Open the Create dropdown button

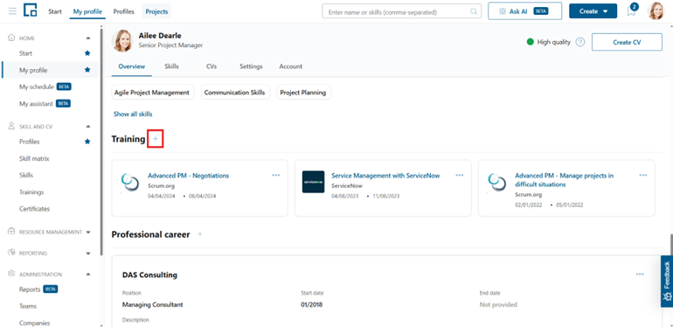(x=593, y=11)
